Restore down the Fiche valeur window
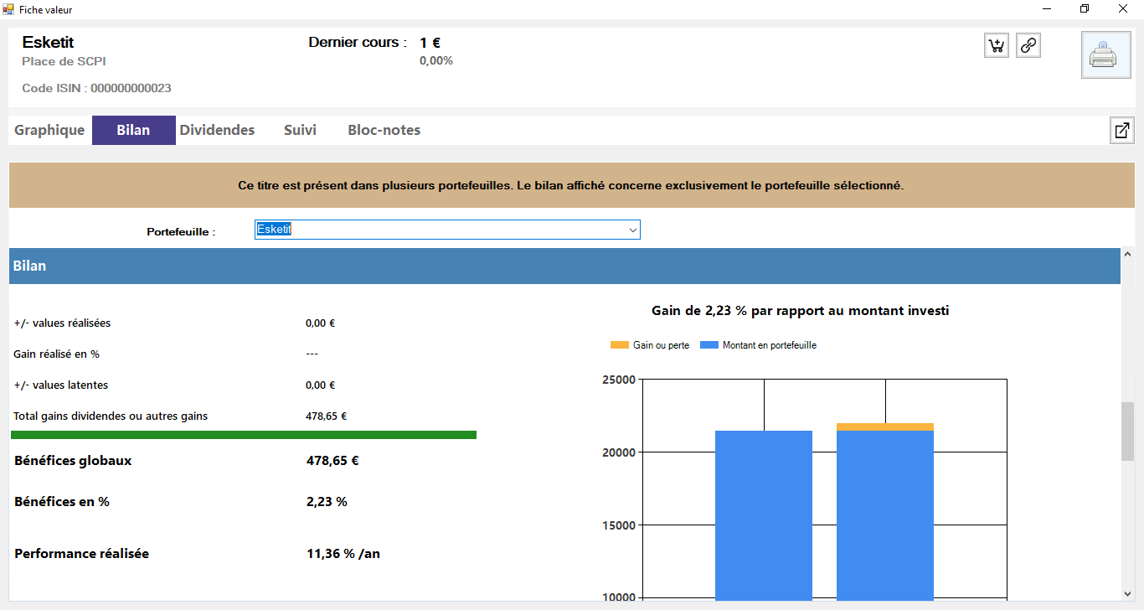This screenshot has width=1144, height=610. 1085,9
